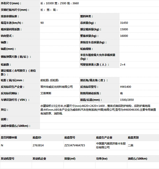Screen dimensions: 159x169
Task: Click the 前悬/后悬 value 1500/2850
Action: point(127,100)
